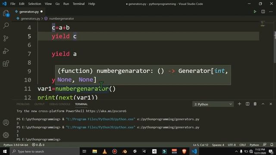Viewport: 276px width, 155px height.
Task: Click into Windows search box
Action: 45,151
